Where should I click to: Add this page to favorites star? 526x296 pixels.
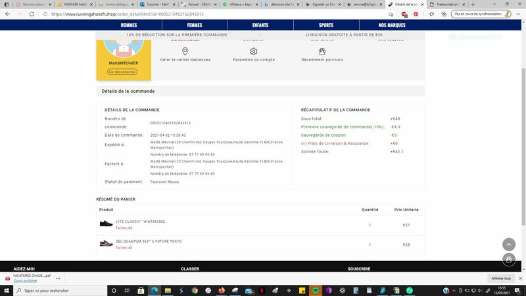tap(391, 14)
